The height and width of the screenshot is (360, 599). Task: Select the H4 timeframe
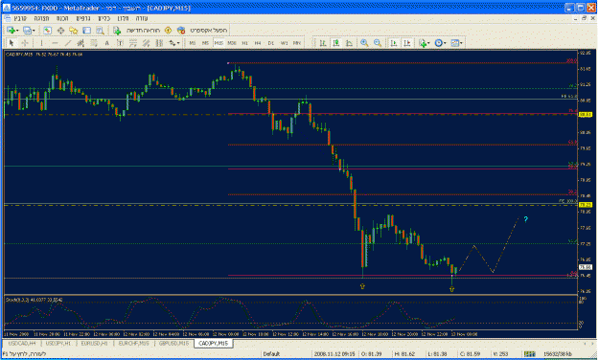tap(258, 43)
